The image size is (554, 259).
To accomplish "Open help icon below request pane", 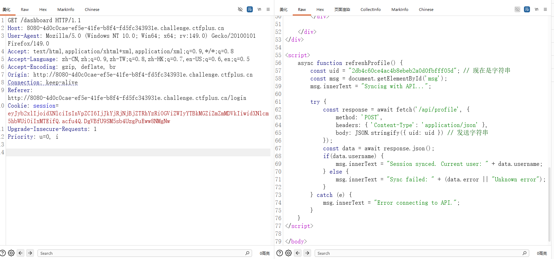I will tap(3, 253).
